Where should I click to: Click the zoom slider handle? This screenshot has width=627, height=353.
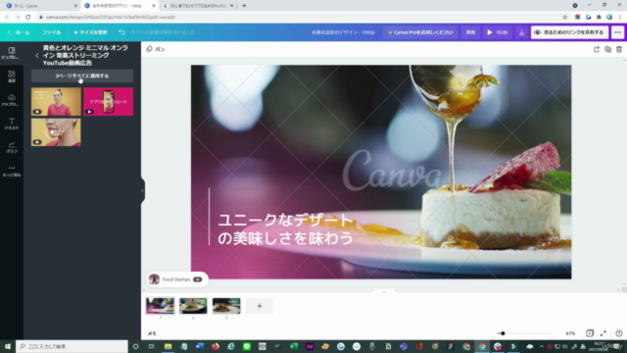503,333
